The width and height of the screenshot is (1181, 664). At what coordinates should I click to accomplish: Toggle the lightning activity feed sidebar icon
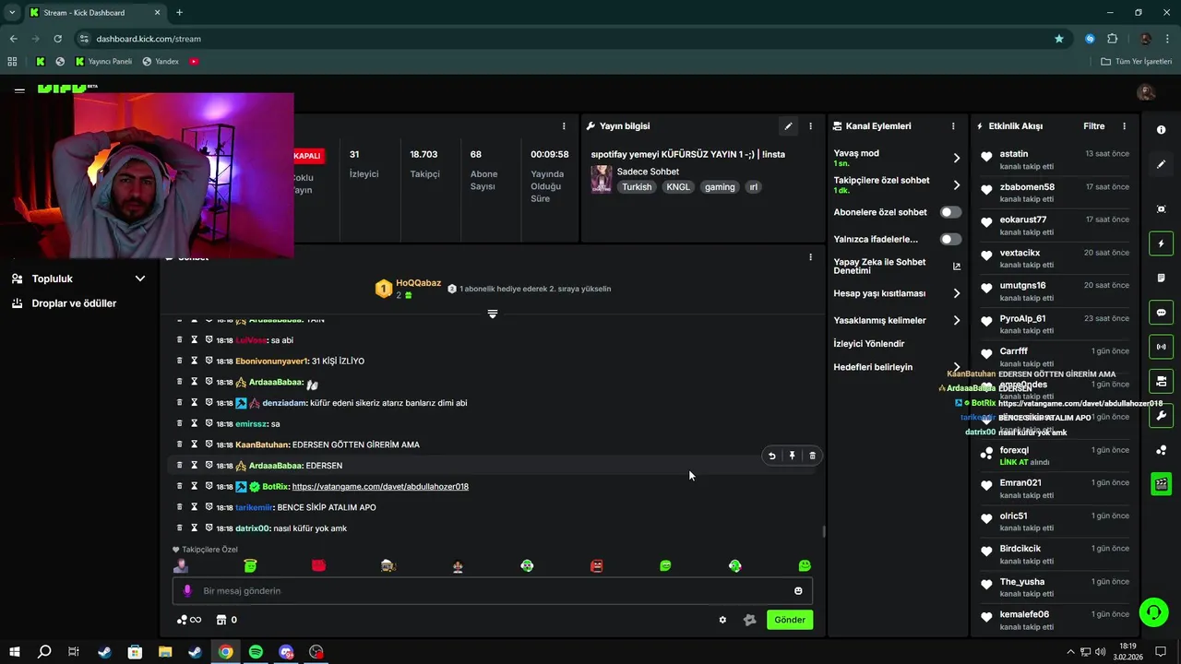pyautogui.click(x=1161, y=243)
